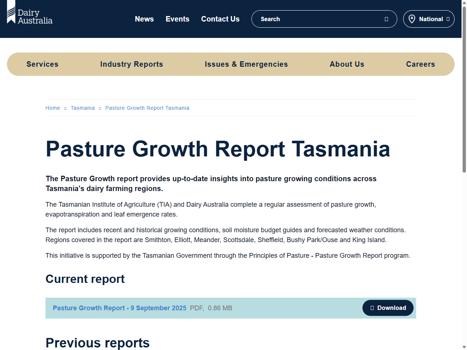Click the 'PDF, 0.86 MB' file info text
This screenshot has height=350, width=467.
(x=211, y=308)
